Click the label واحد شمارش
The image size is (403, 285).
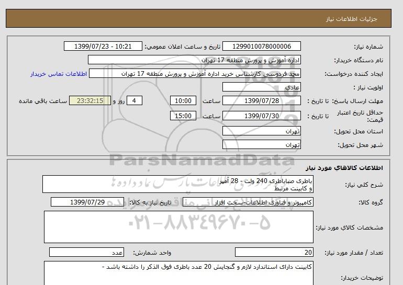152,253
